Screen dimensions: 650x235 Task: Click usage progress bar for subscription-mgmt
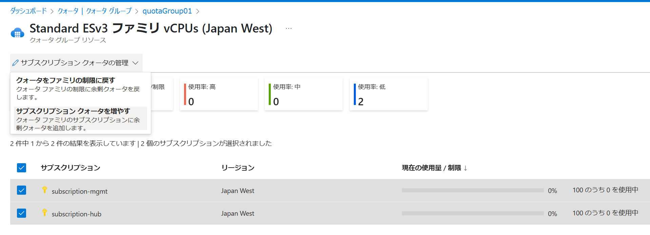coord(473,190)
